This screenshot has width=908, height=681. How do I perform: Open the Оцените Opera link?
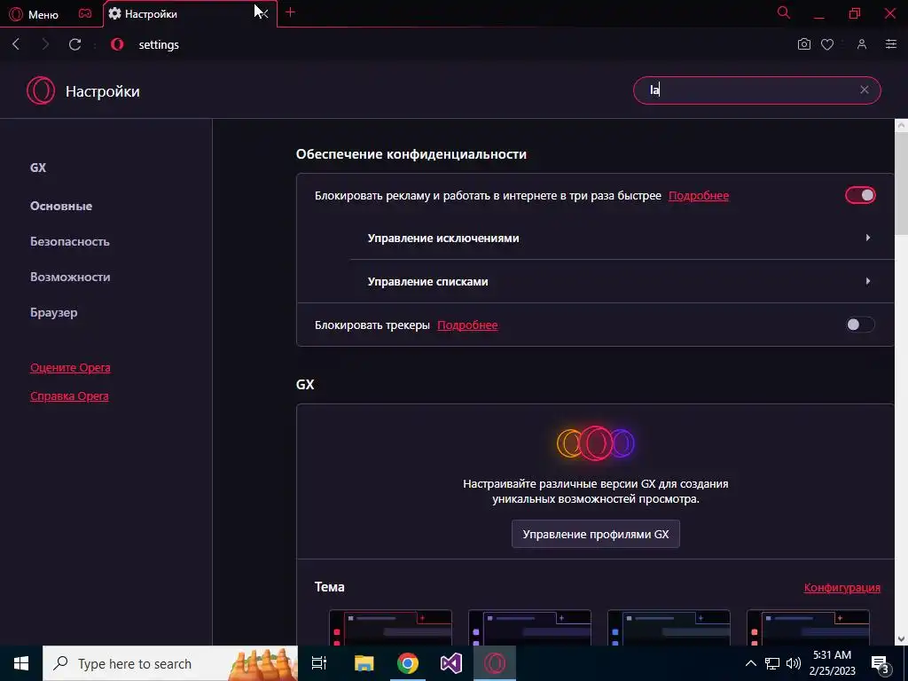[70, 368]
